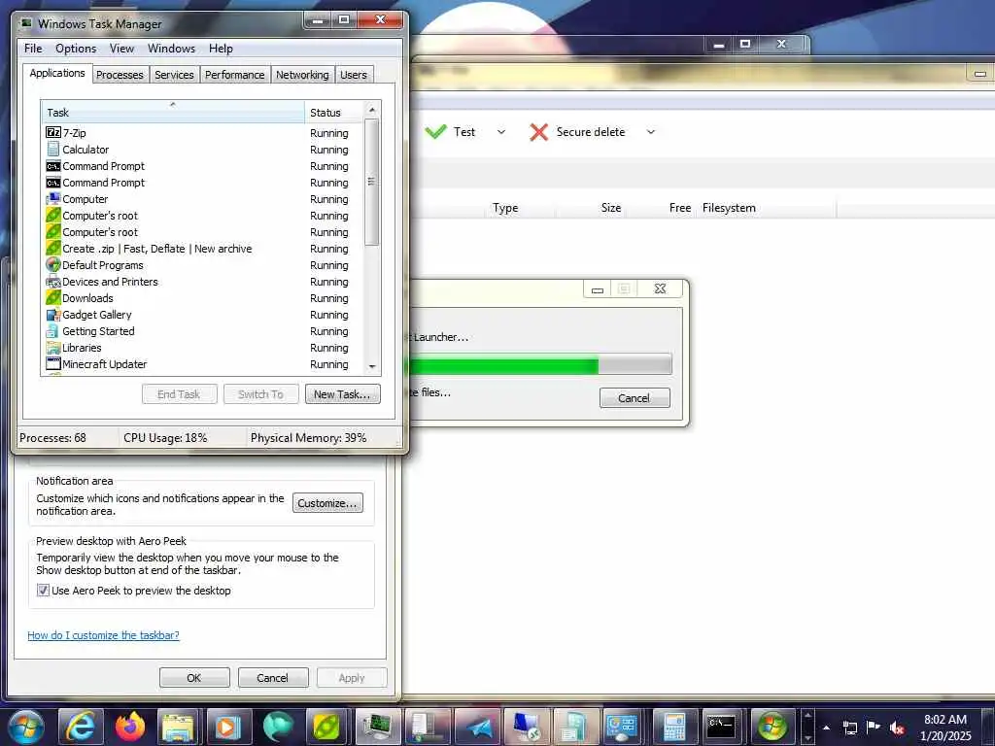Click the green check Test icon

click(435, 132)
